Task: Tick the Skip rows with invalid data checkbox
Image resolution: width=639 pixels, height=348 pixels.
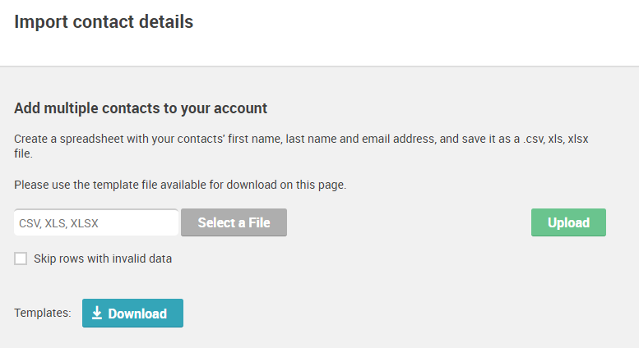Action: (x=21, y=259)
